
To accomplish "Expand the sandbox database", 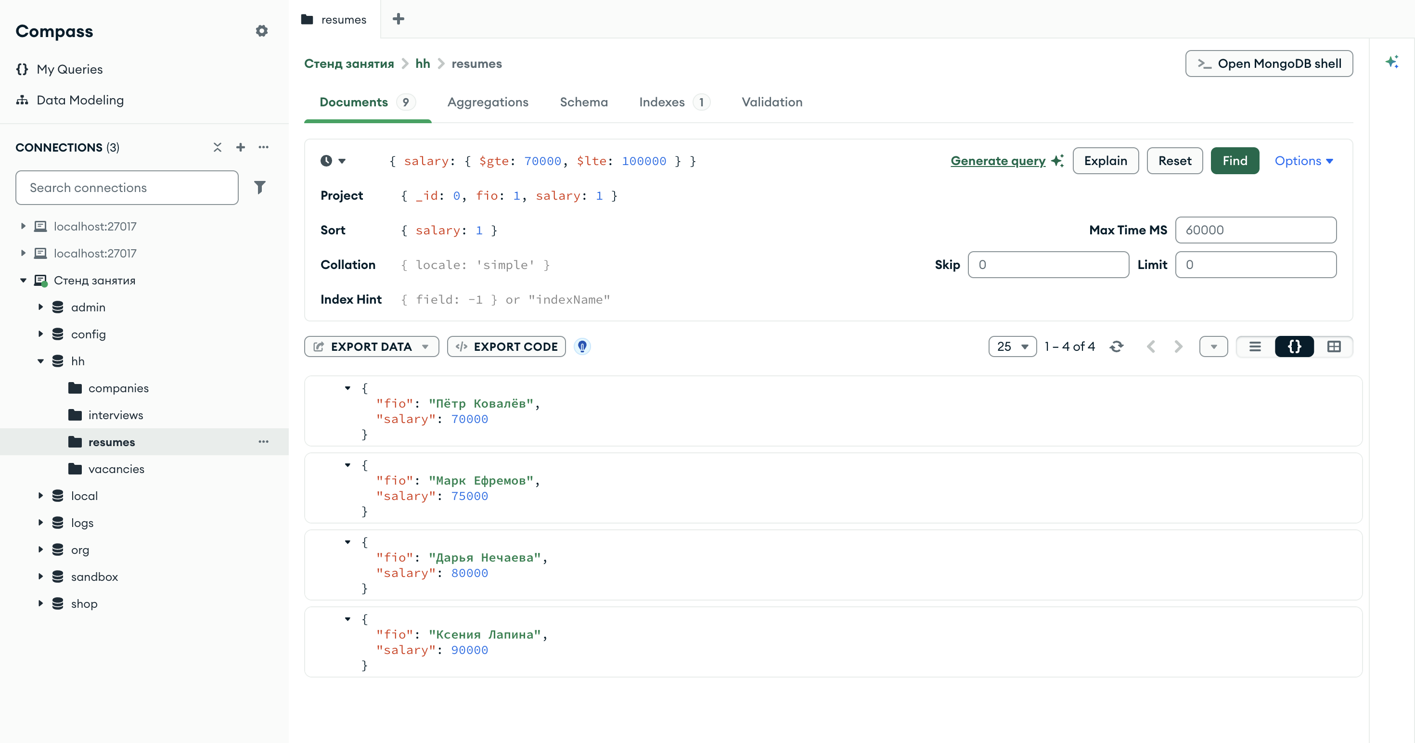I will [40, 576].
